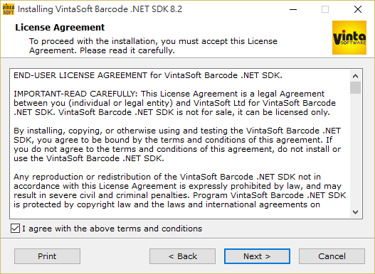The height and width of the screenshot is (274, 375).
Task: Click the yellow Vinta Software logo
Action: coord(349,38)
